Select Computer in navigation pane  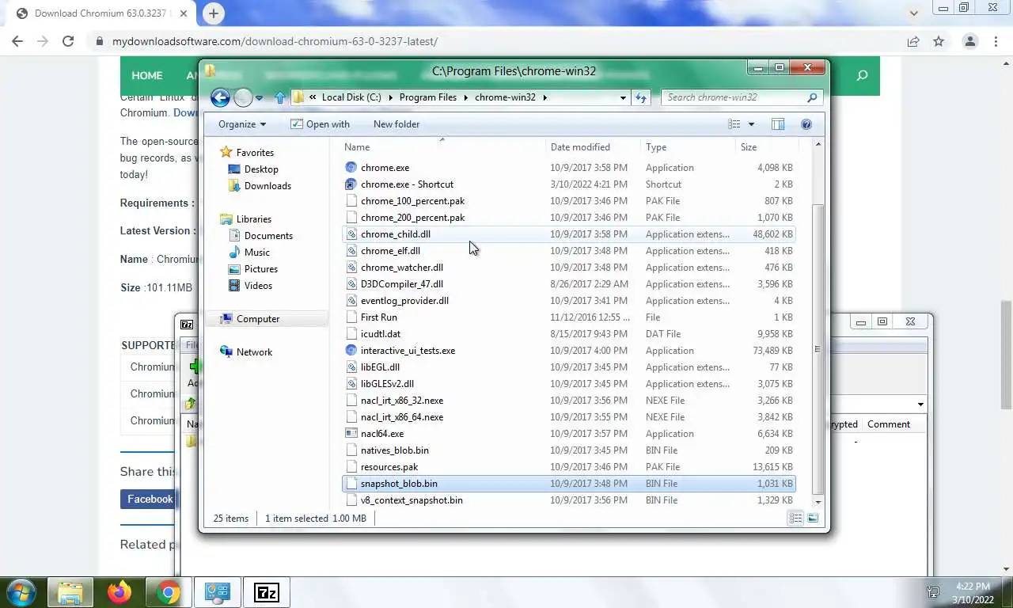250,318
